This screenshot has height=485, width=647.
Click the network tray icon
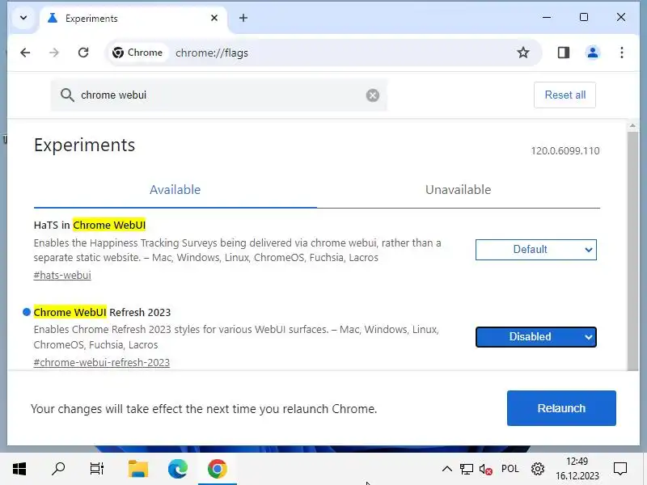467,469
